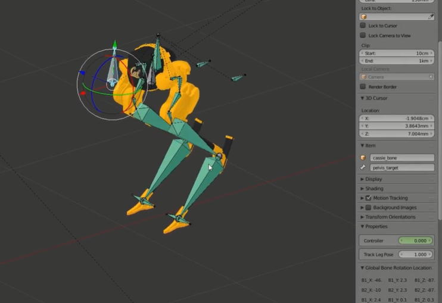Click the eyedropper in Lock to Object field
The height and width of the screenshot is (303, 442).
click(431, 17)
